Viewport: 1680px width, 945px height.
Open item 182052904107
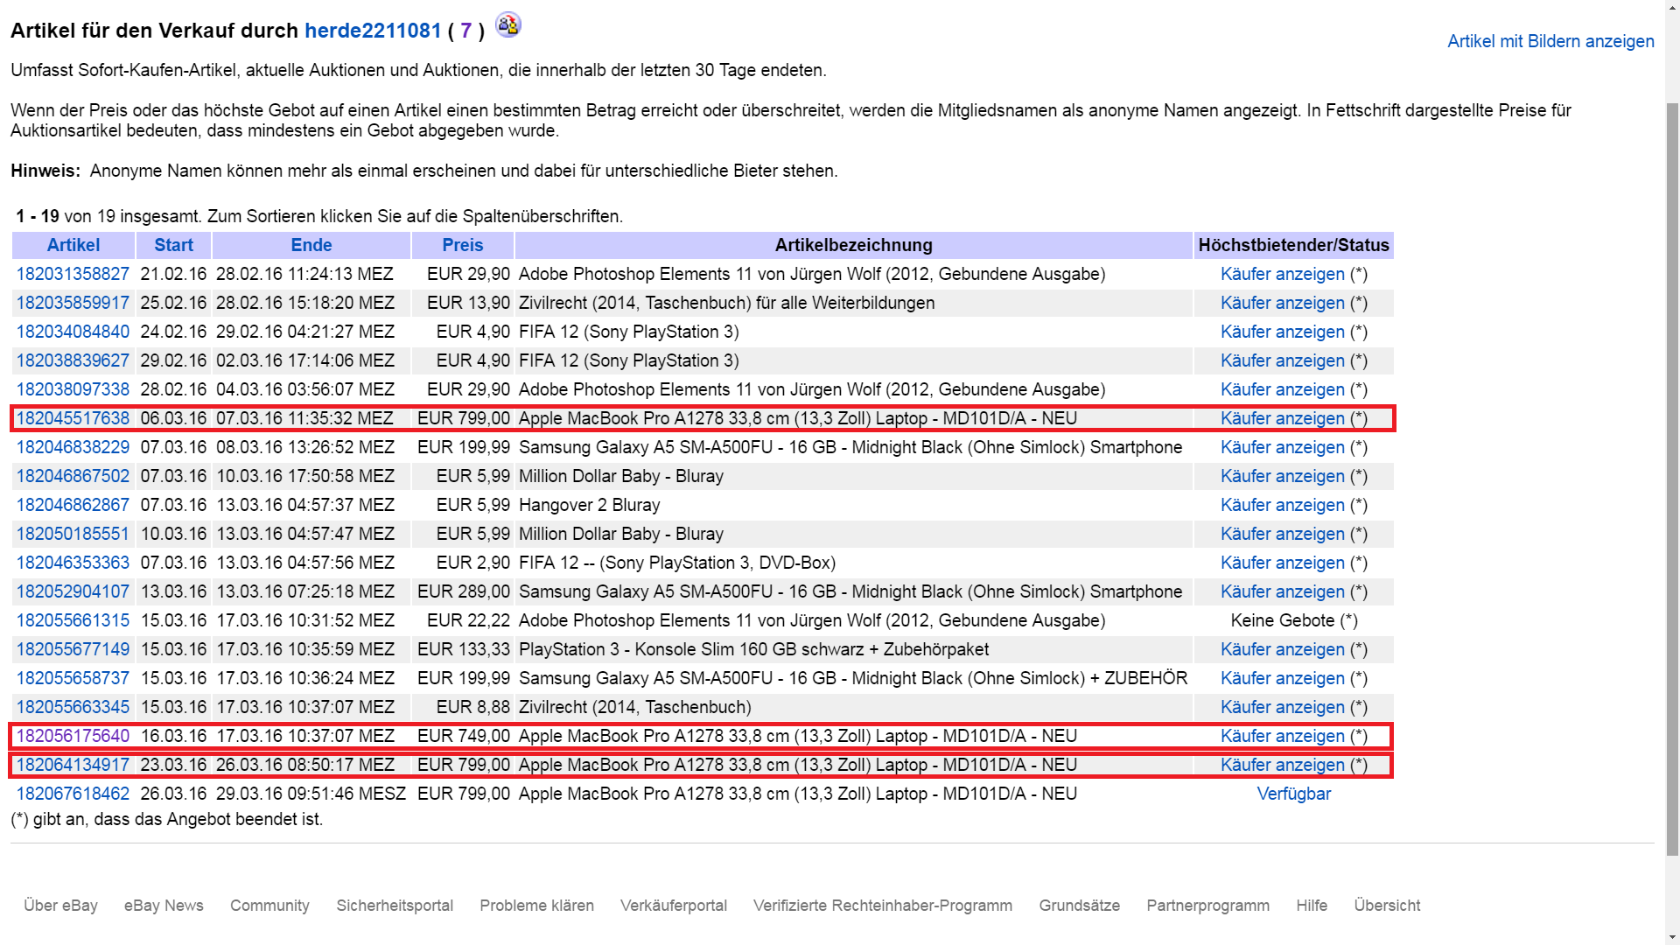click(73, 591)
